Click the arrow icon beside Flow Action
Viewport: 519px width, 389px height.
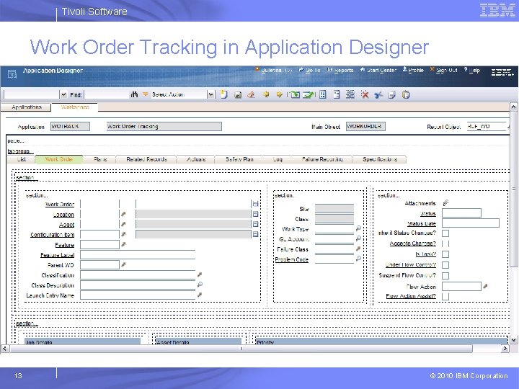[x=485, y=286]
